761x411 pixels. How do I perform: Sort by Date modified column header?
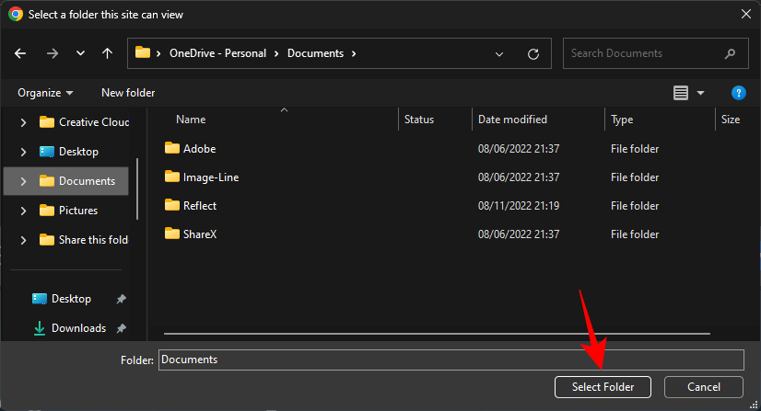(x=512, y=120)
